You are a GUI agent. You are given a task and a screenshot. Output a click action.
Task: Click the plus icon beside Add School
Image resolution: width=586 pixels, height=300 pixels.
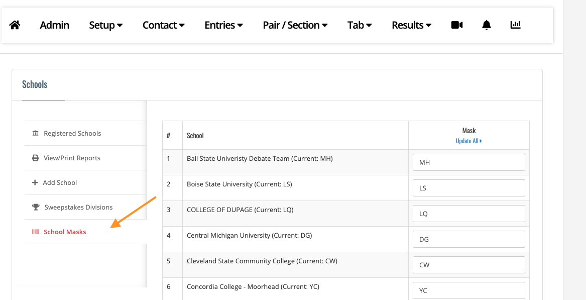[35, 183]
